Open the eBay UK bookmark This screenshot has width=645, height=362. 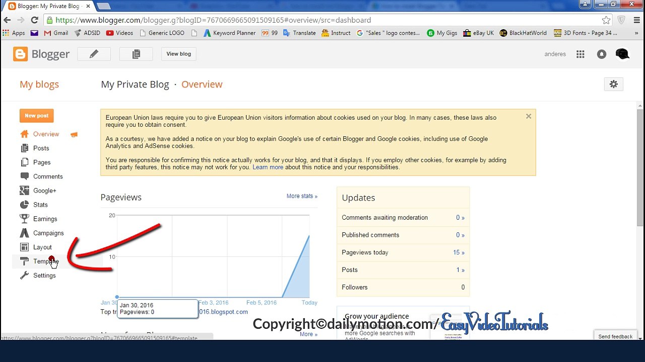pyautogui.click(x=478, y=33)
